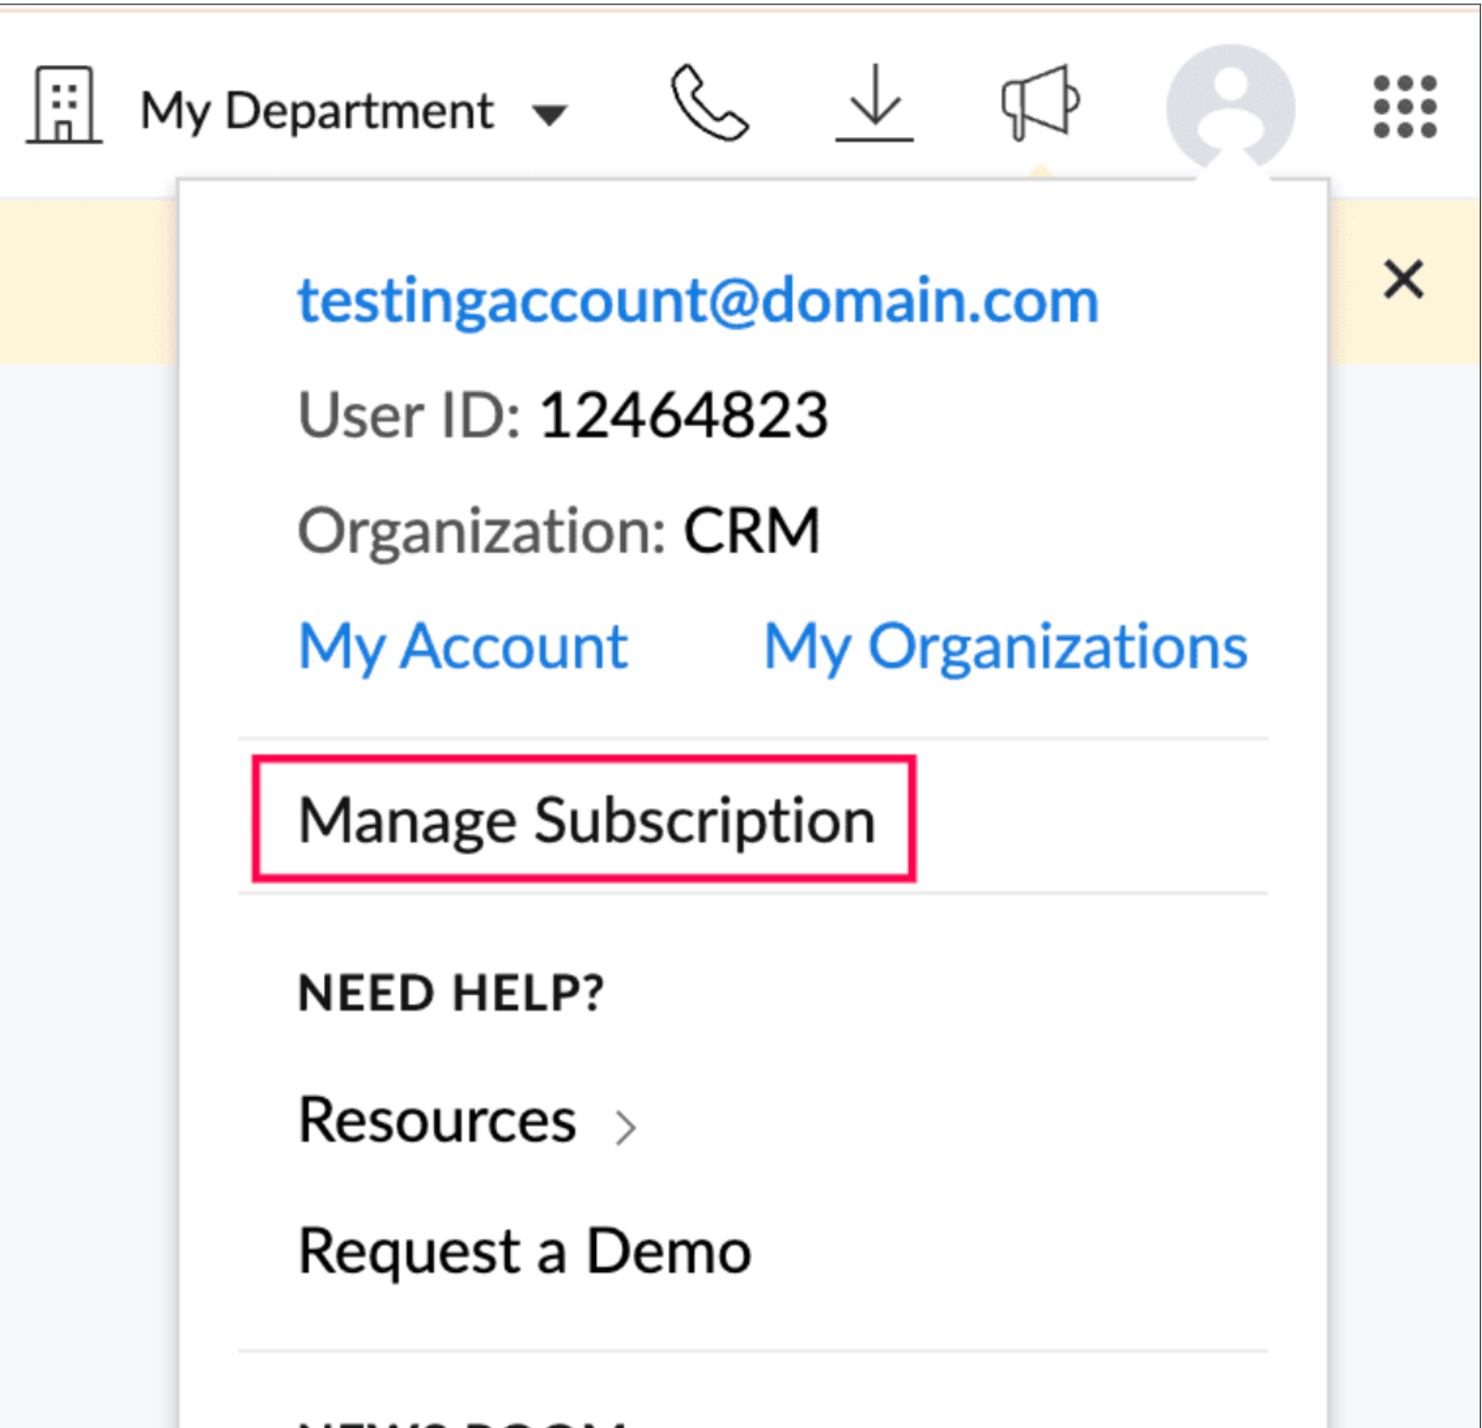Click the NEED HELP? section heading
The image size is (1482, 1428).
tap(451, 992)
